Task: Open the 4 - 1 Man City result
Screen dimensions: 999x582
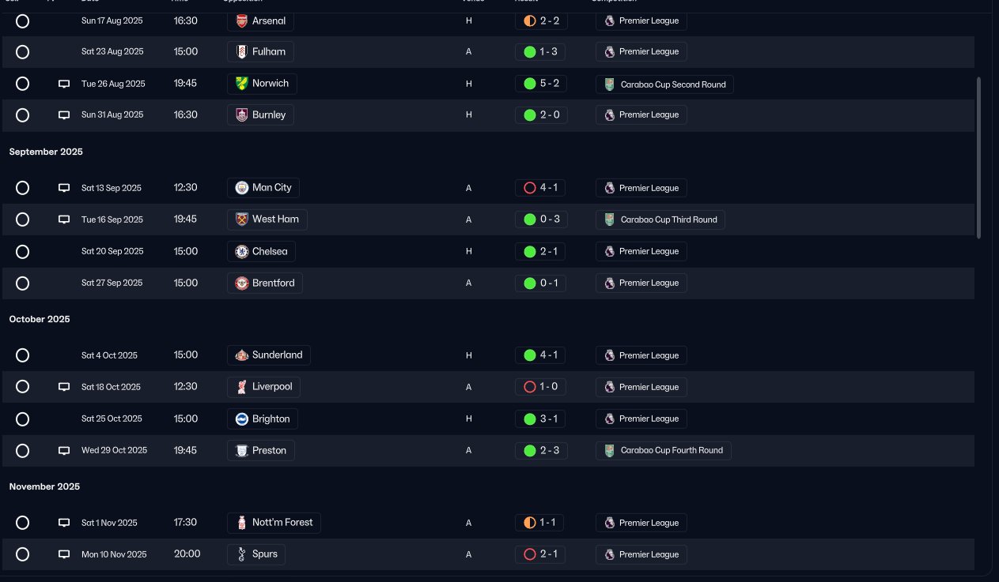Action: click(540, 188)
